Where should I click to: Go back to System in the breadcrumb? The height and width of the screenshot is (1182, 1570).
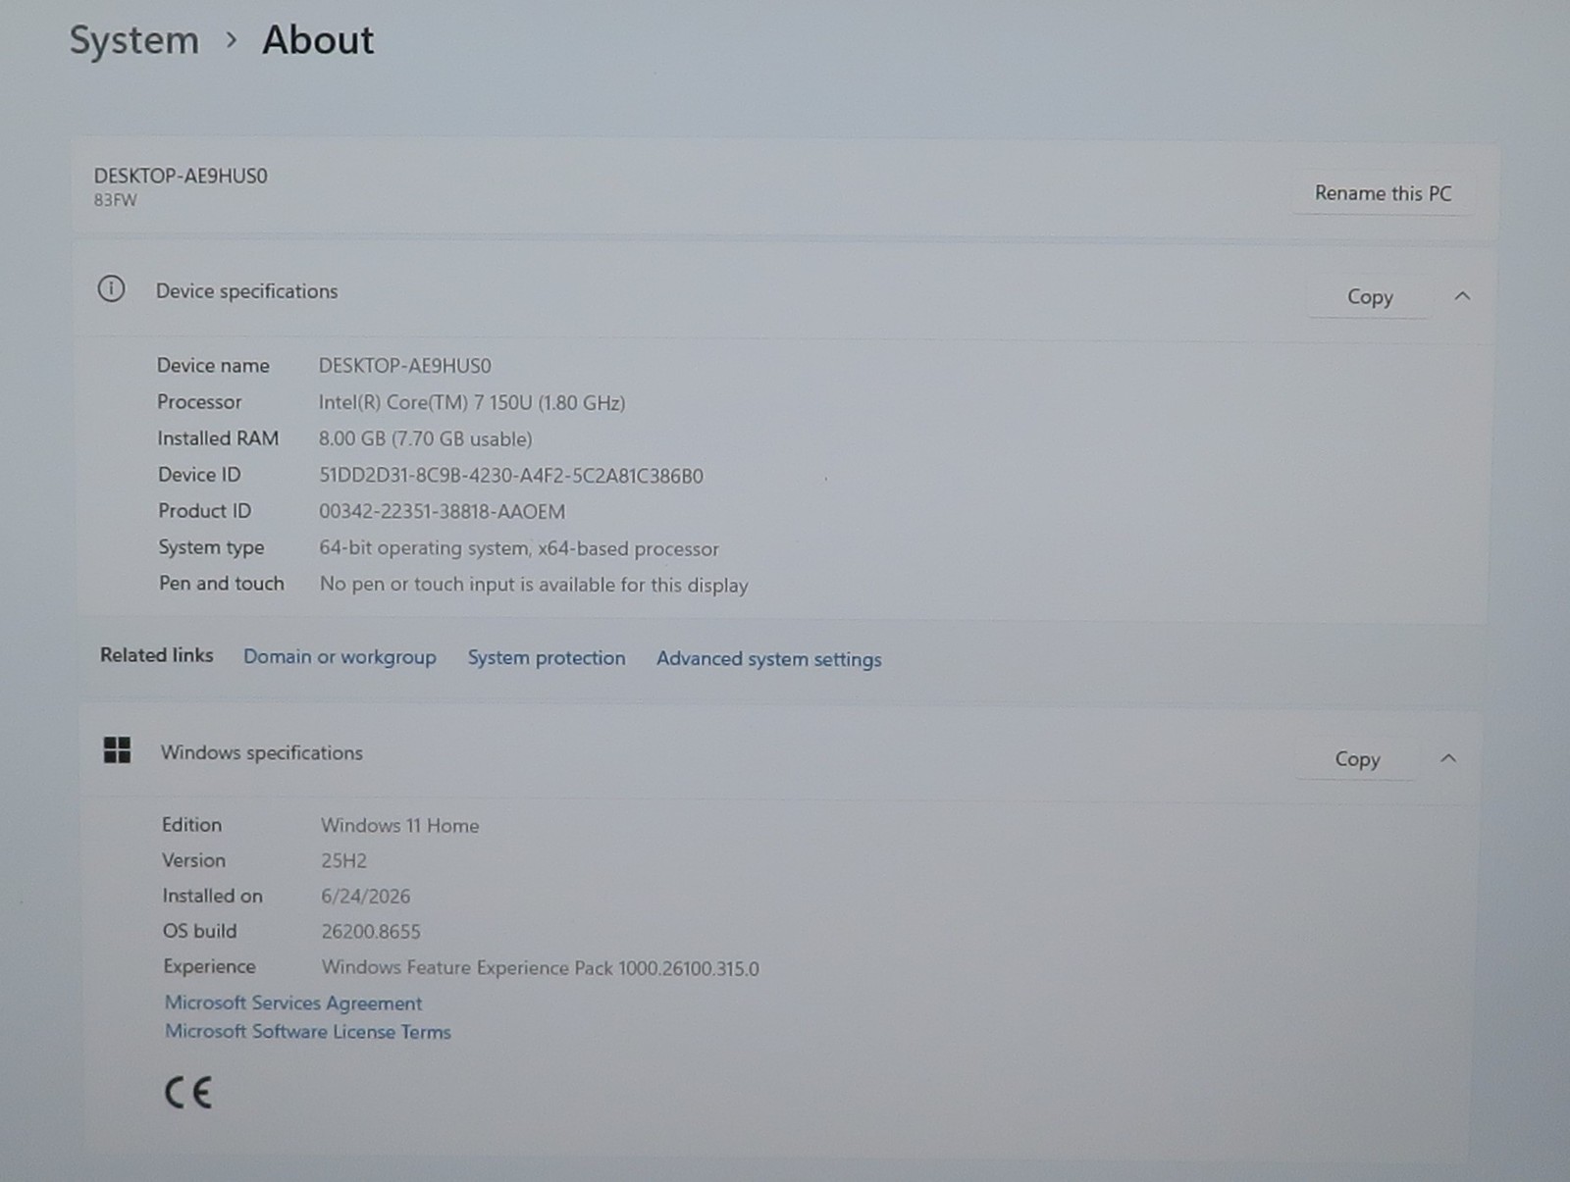[x=133, y=41]
